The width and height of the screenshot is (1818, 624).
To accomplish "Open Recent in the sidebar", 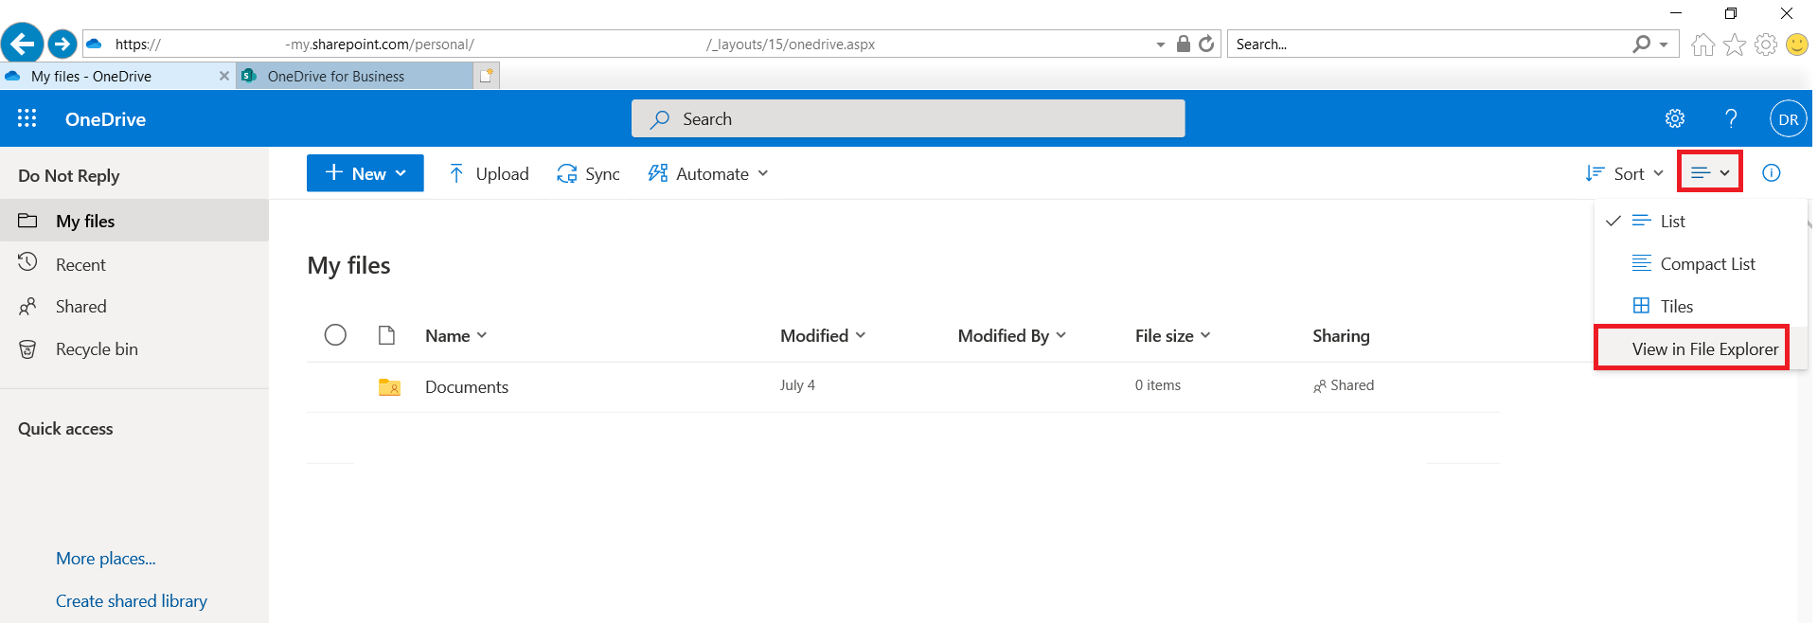I will coord(134,264).
